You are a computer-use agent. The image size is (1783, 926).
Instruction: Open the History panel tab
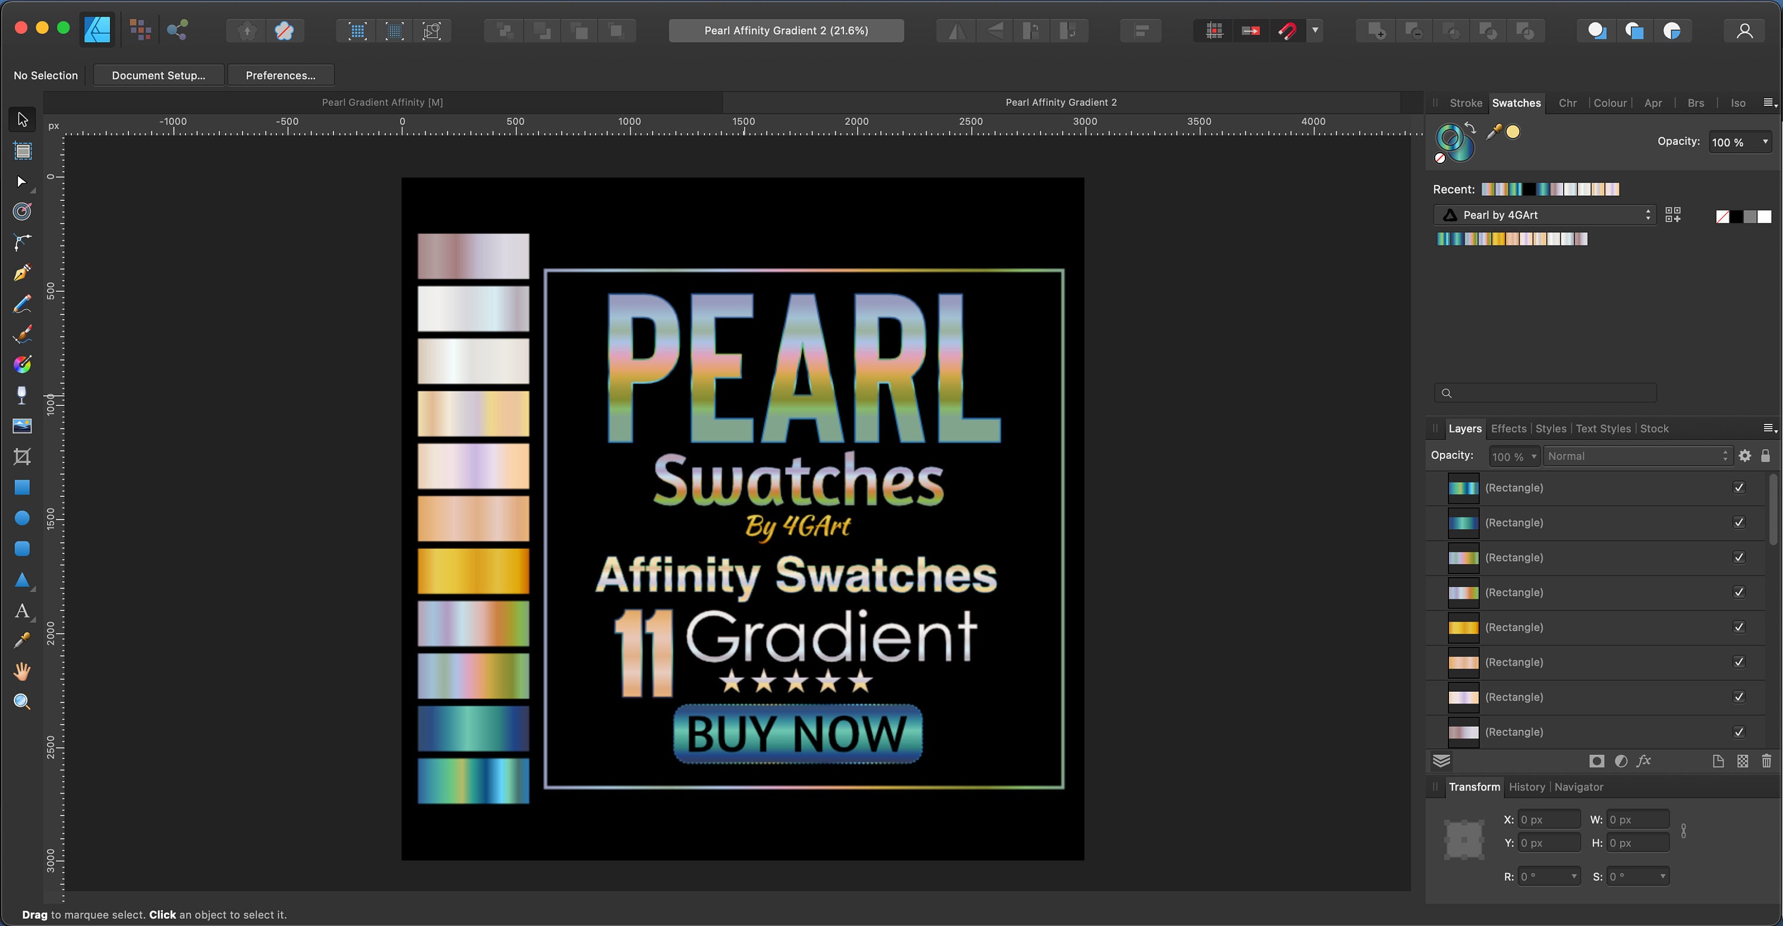coord(1527,787)
